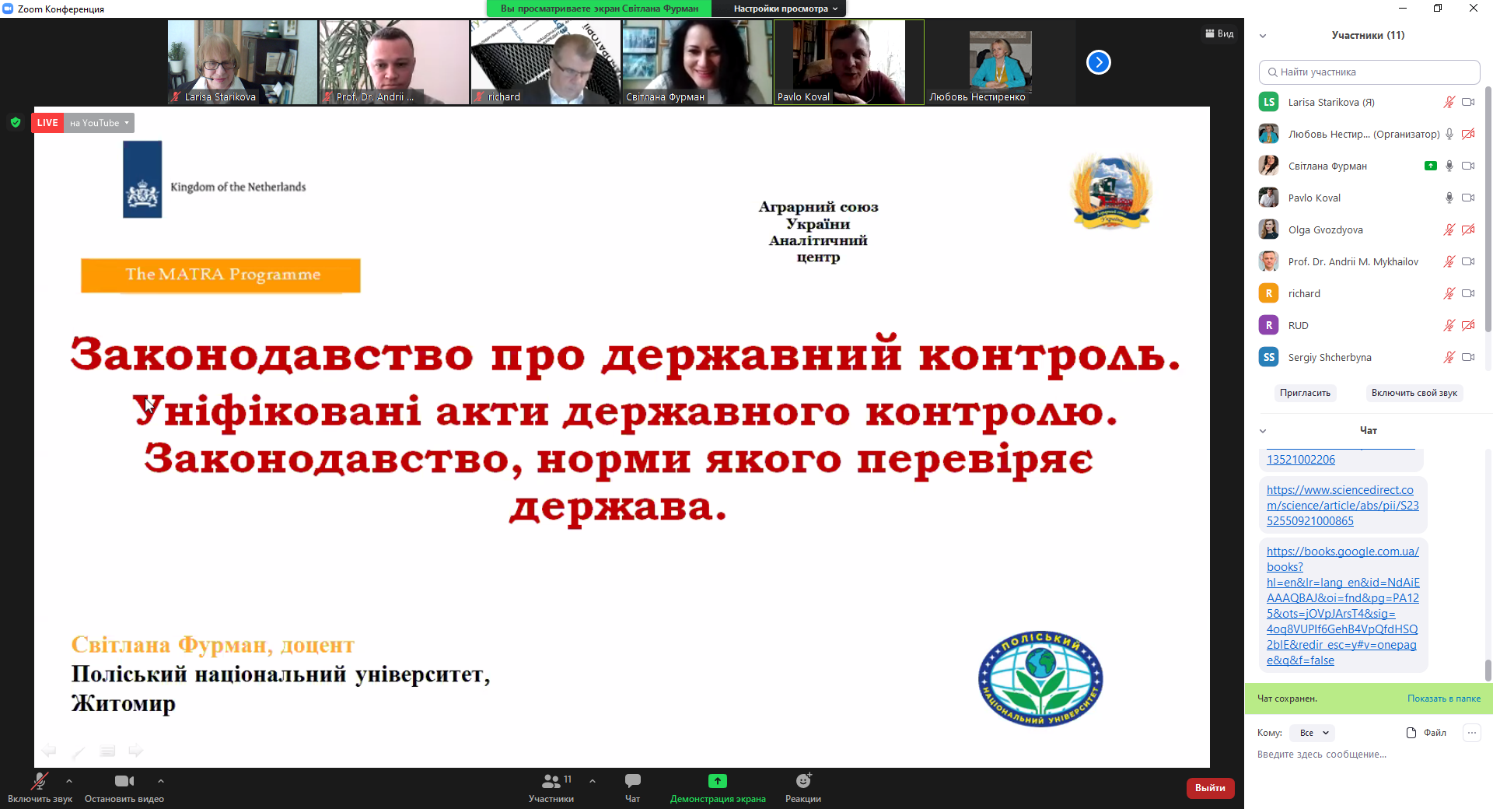The image size is (1493, 809).
Task: Click Pavlo Koval microphone icon
Action: pyautogui.click(x=1449, y=198)
